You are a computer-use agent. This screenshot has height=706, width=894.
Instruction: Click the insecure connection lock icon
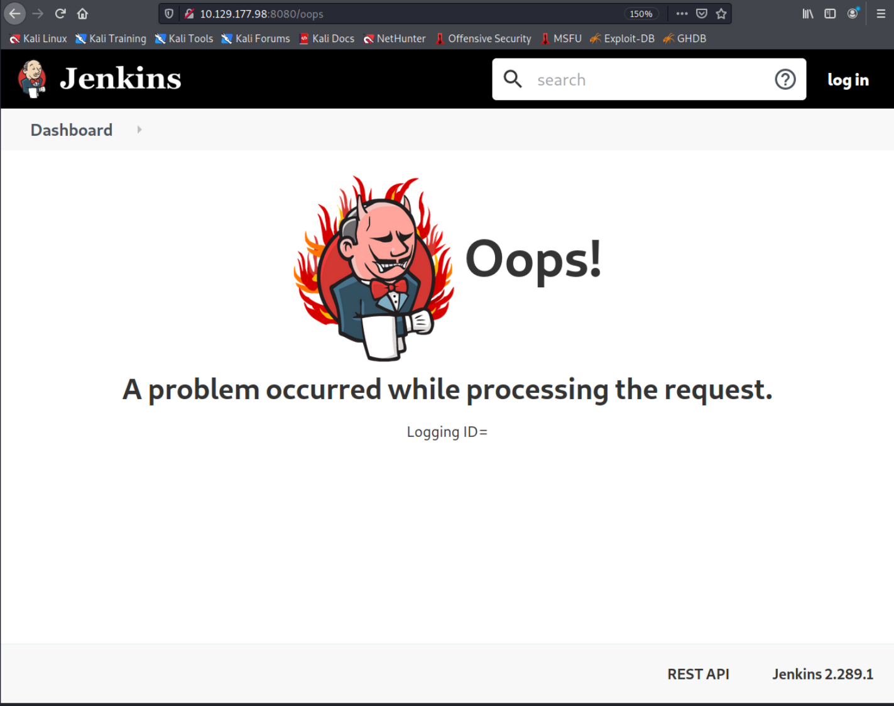tap(188, 13)
